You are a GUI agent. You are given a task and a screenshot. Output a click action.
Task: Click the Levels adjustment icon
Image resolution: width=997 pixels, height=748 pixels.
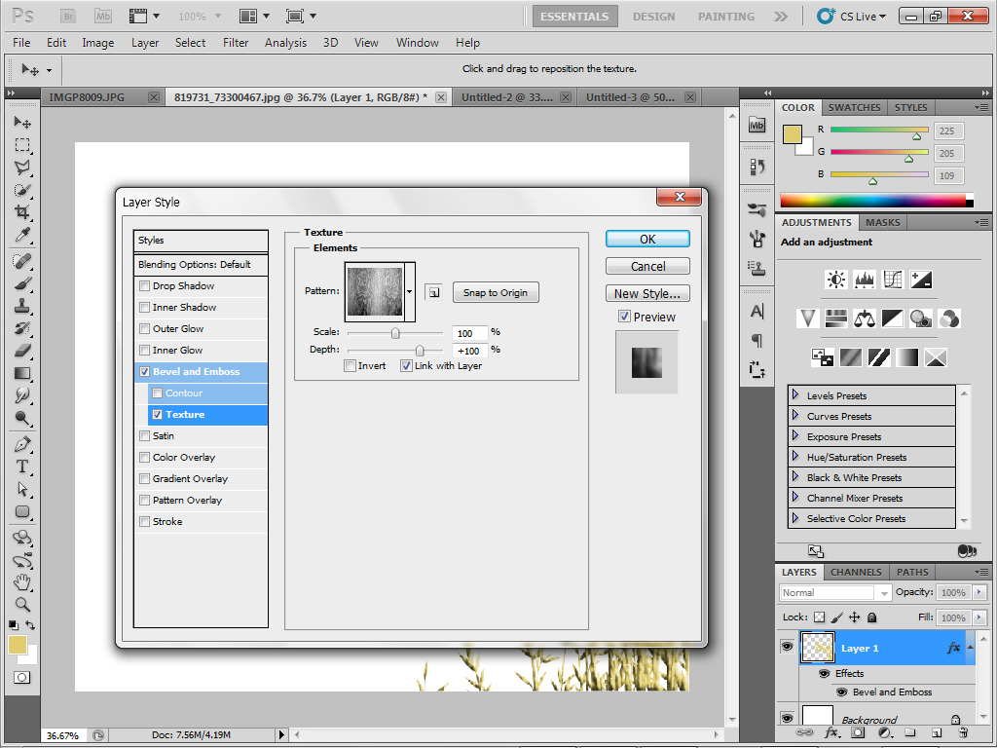click(x=865, y=280)
